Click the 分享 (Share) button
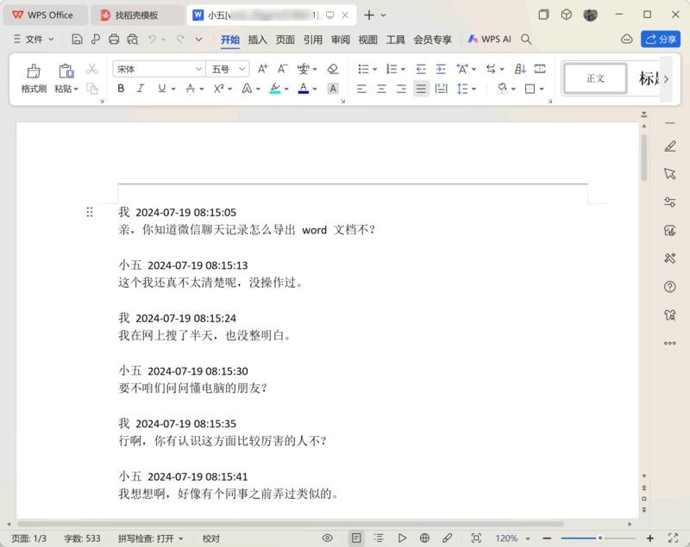690x547 pixels. point(661,40)
